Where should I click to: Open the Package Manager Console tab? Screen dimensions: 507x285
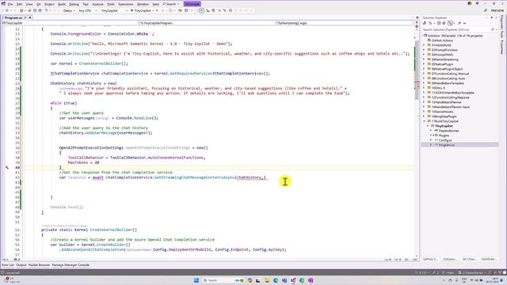click(x=71, y=265)
